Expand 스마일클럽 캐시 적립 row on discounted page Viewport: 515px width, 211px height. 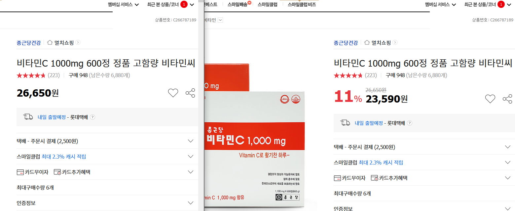click(508, 162)
